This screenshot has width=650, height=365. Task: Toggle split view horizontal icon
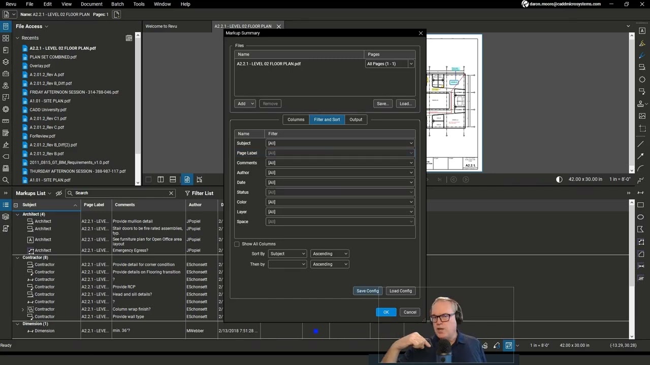pyautogui.click(x=173, y=179)
